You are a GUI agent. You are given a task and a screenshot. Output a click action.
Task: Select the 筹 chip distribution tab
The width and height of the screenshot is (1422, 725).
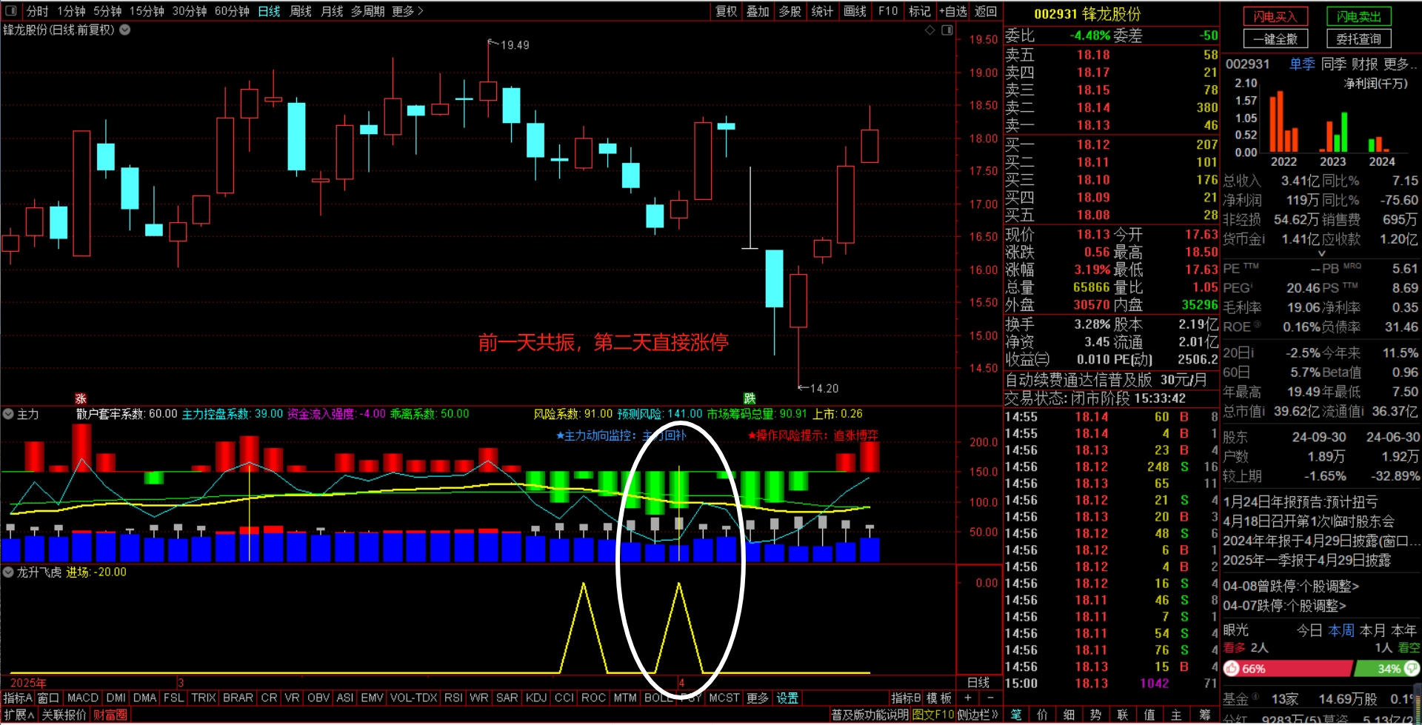pyautogui.click(x=1205, y=715)
